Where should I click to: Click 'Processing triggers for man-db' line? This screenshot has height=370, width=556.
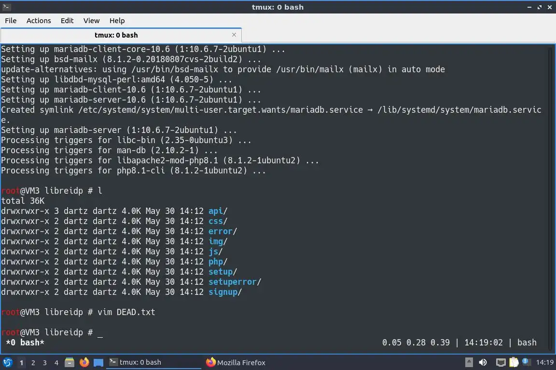109,150
